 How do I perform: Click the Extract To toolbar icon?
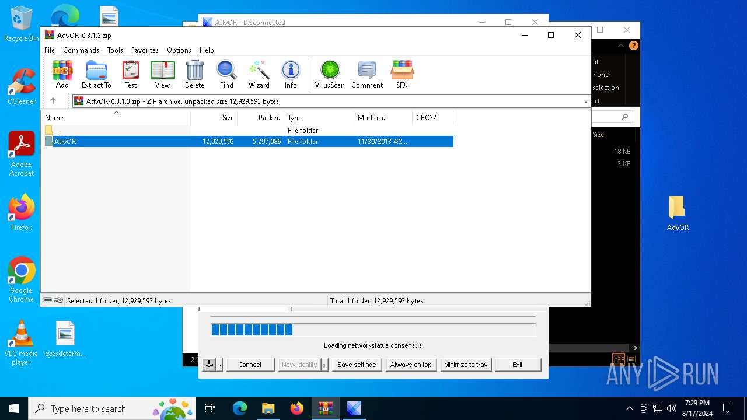(x=96, y=74)
